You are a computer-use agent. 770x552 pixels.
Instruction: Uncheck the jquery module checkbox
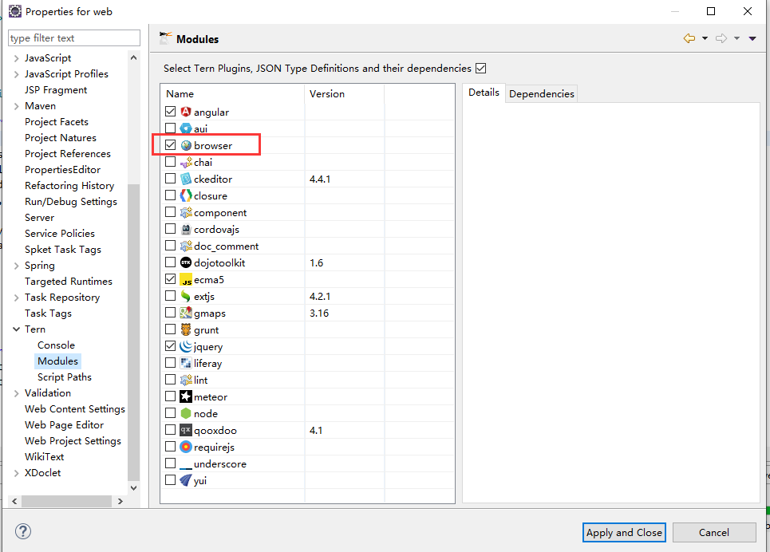[171, 345]
